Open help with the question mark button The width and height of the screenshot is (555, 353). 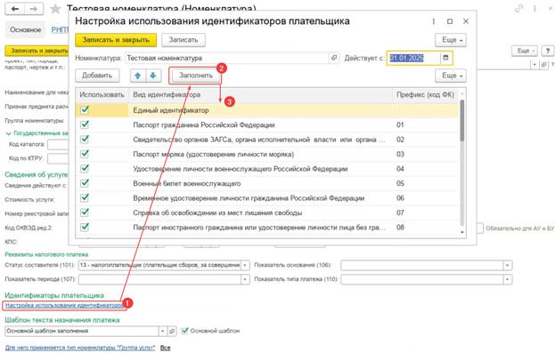coord(548,51)
